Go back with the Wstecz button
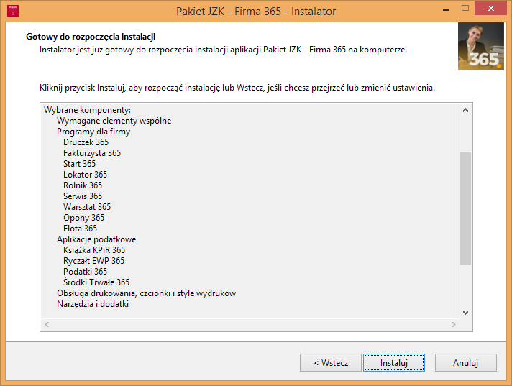This screenshot has height=386, width=512. point(331,362)
